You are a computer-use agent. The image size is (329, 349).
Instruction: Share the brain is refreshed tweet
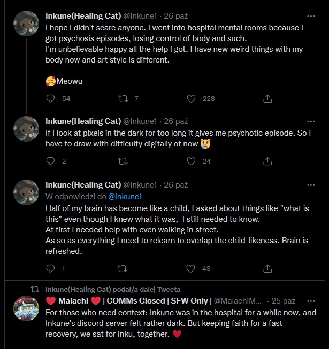267,268
